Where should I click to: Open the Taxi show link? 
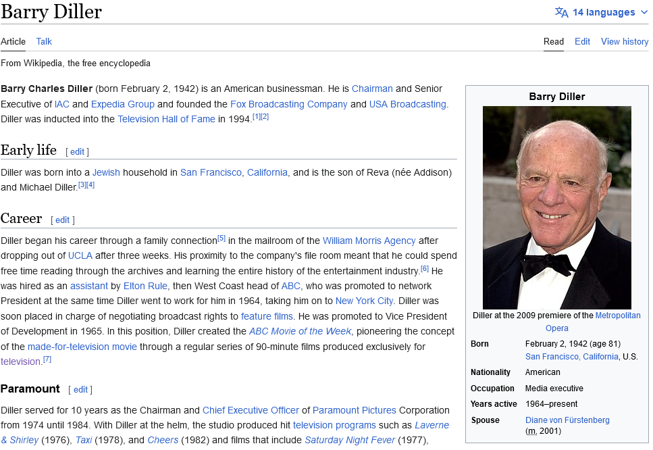[x=84, y=441]
